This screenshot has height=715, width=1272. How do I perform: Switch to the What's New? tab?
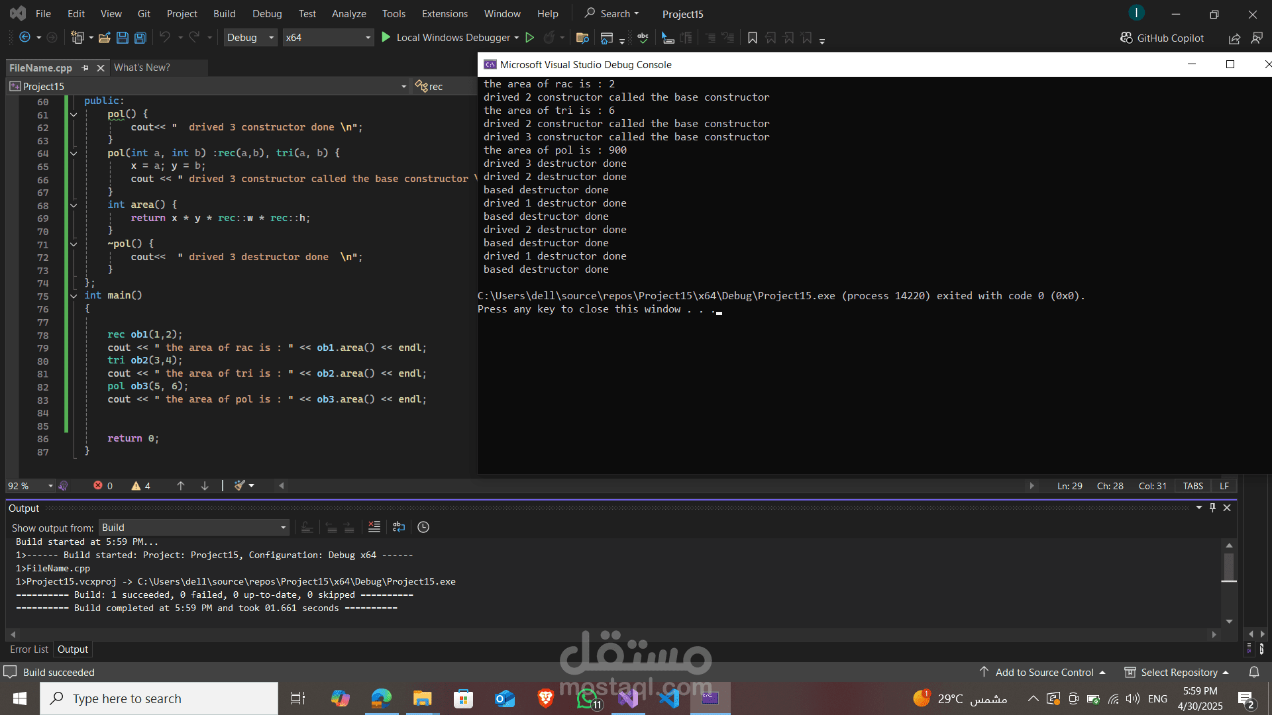coord(142,68)
